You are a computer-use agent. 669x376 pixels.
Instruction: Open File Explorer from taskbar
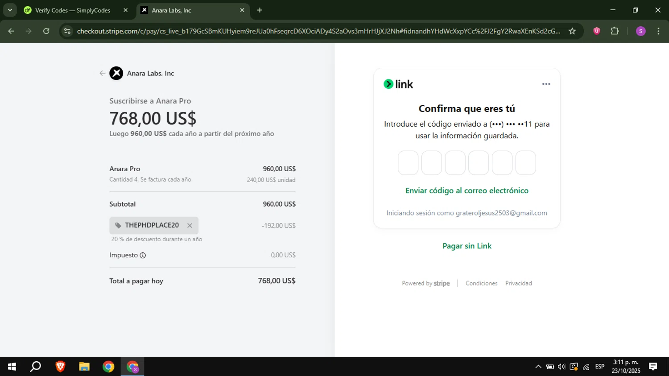coord(84,367)
